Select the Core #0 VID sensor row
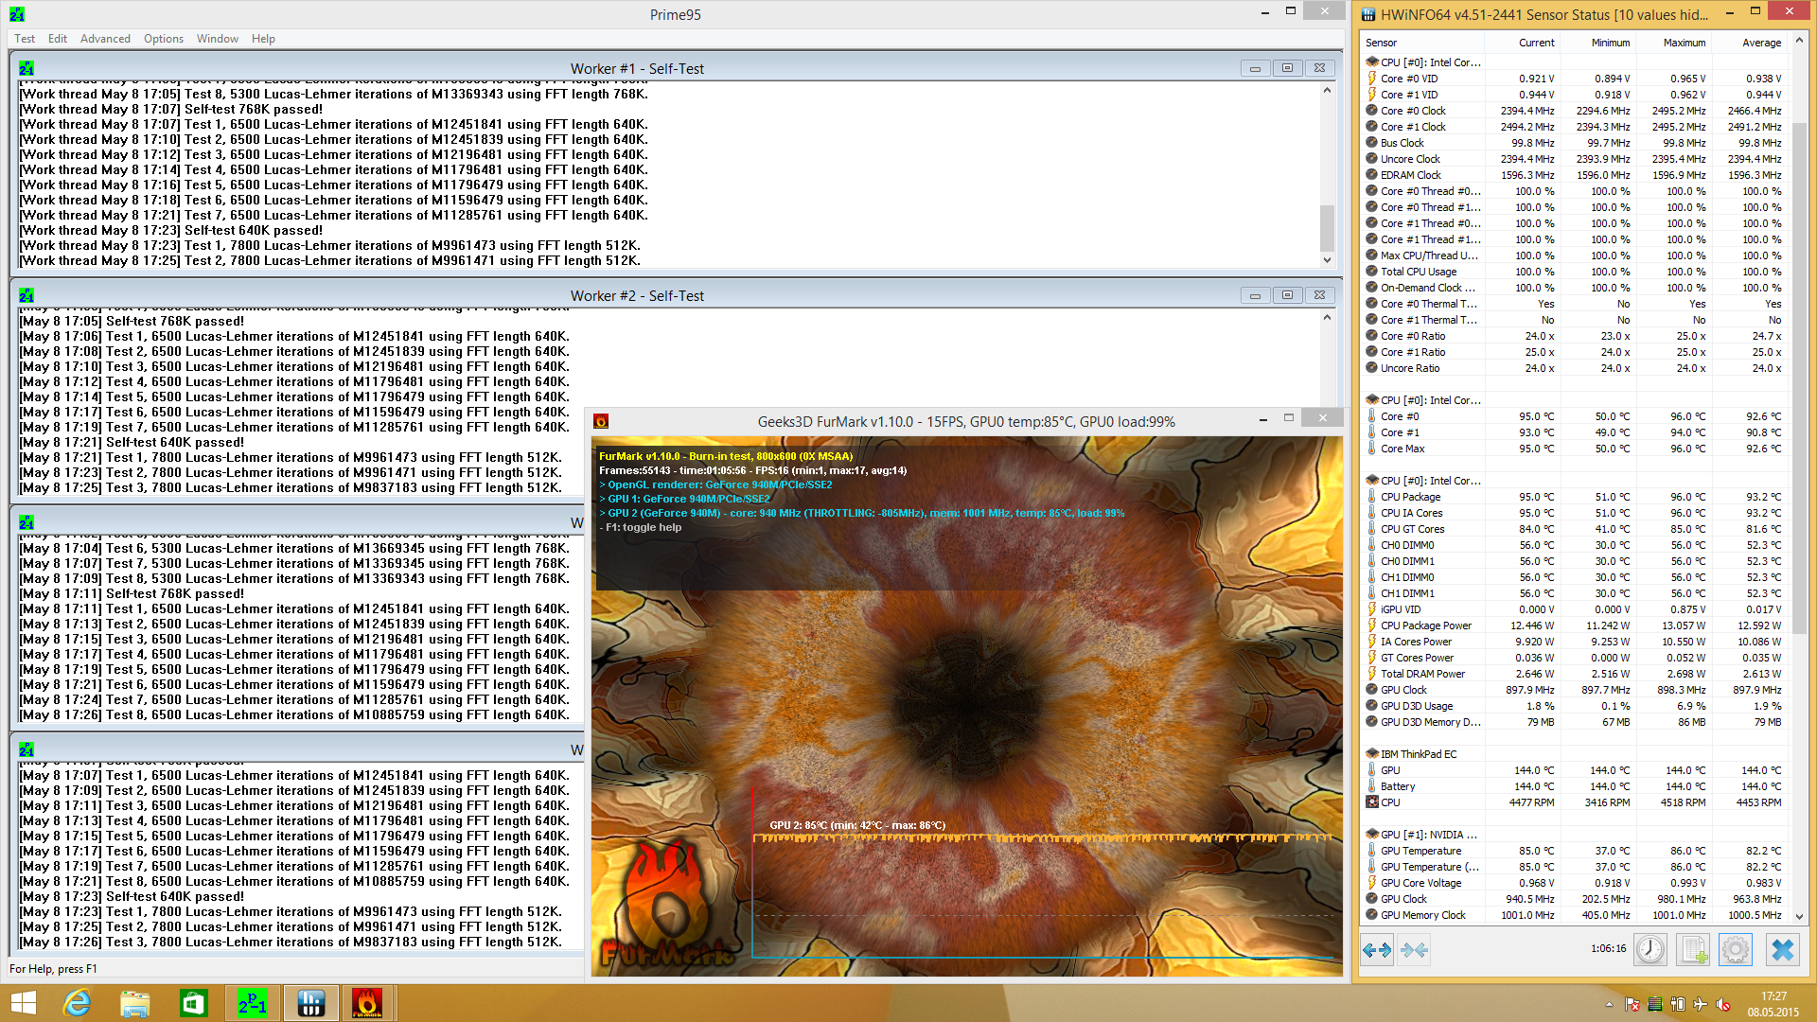This screenshot has width=1817, height=1022. pyautogui.click(x=1576, y=79)
